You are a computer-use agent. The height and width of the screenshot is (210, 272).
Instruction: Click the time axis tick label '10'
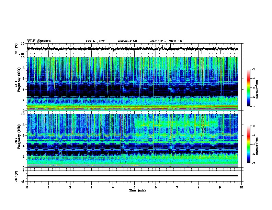tap(241, 187)
